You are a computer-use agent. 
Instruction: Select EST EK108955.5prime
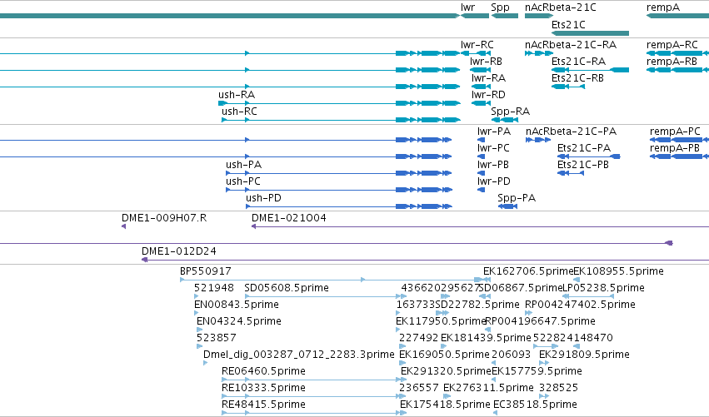618,271
